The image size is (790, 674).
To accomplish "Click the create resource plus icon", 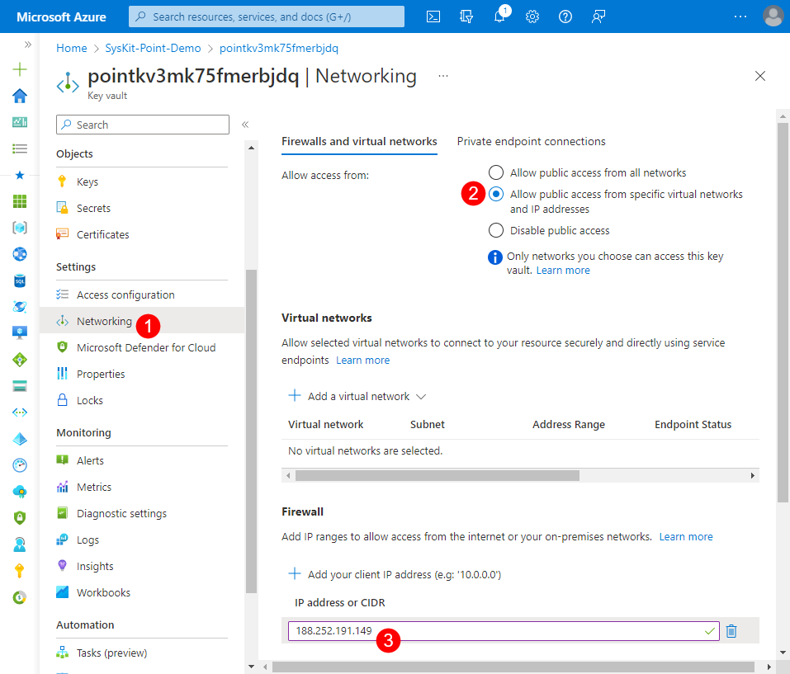I will tap(20, 70).
